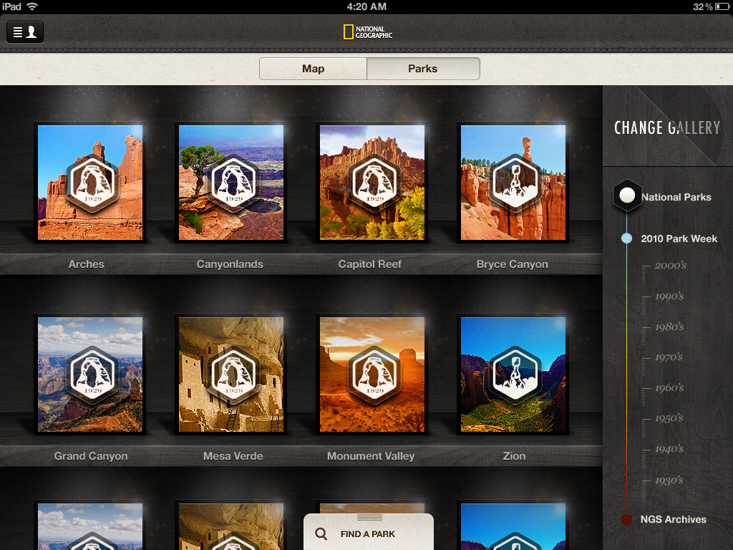Jump to the 1980's on timeline
The height and width of the screenshot is (550, 733).
(x=669, y=327)
